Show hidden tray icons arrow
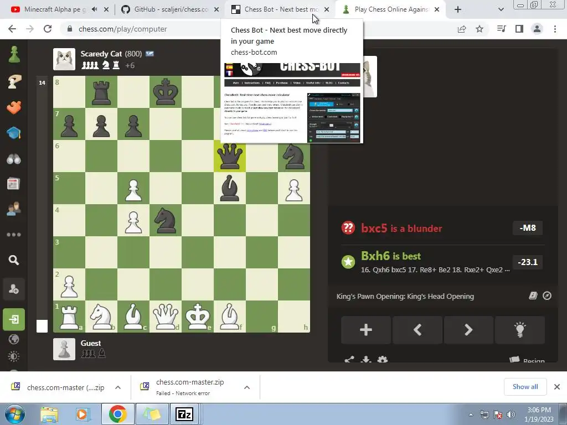 [x=471, y=415]
